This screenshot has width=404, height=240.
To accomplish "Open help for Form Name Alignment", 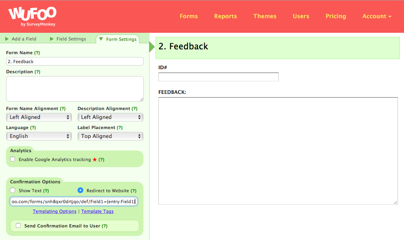I will [x=63, y=108].
